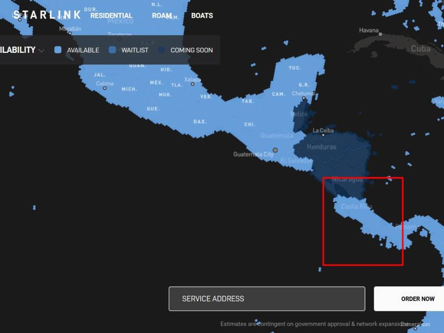Select the Coming Soon legend color swatch
The height and width of the screenshot is (333, 444).
pyautogui.click(x=162, y=50)
